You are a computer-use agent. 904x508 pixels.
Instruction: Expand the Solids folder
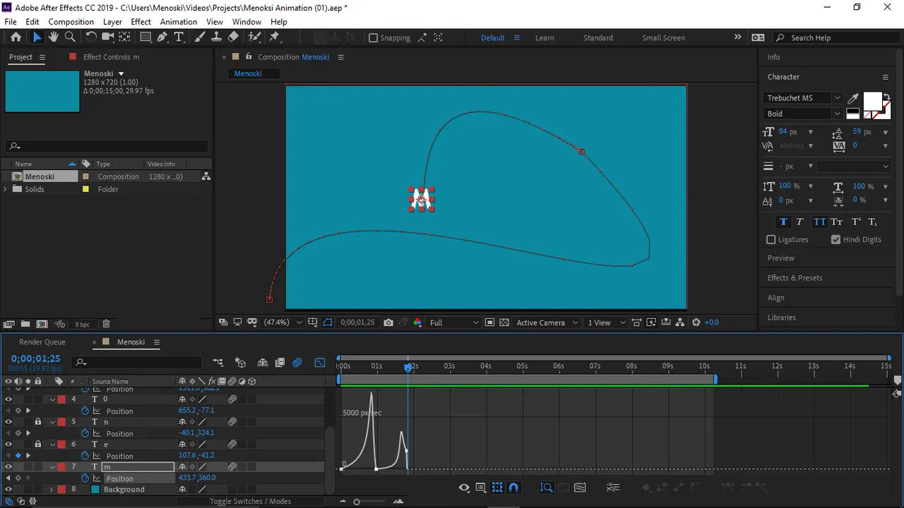click(6, 189)
